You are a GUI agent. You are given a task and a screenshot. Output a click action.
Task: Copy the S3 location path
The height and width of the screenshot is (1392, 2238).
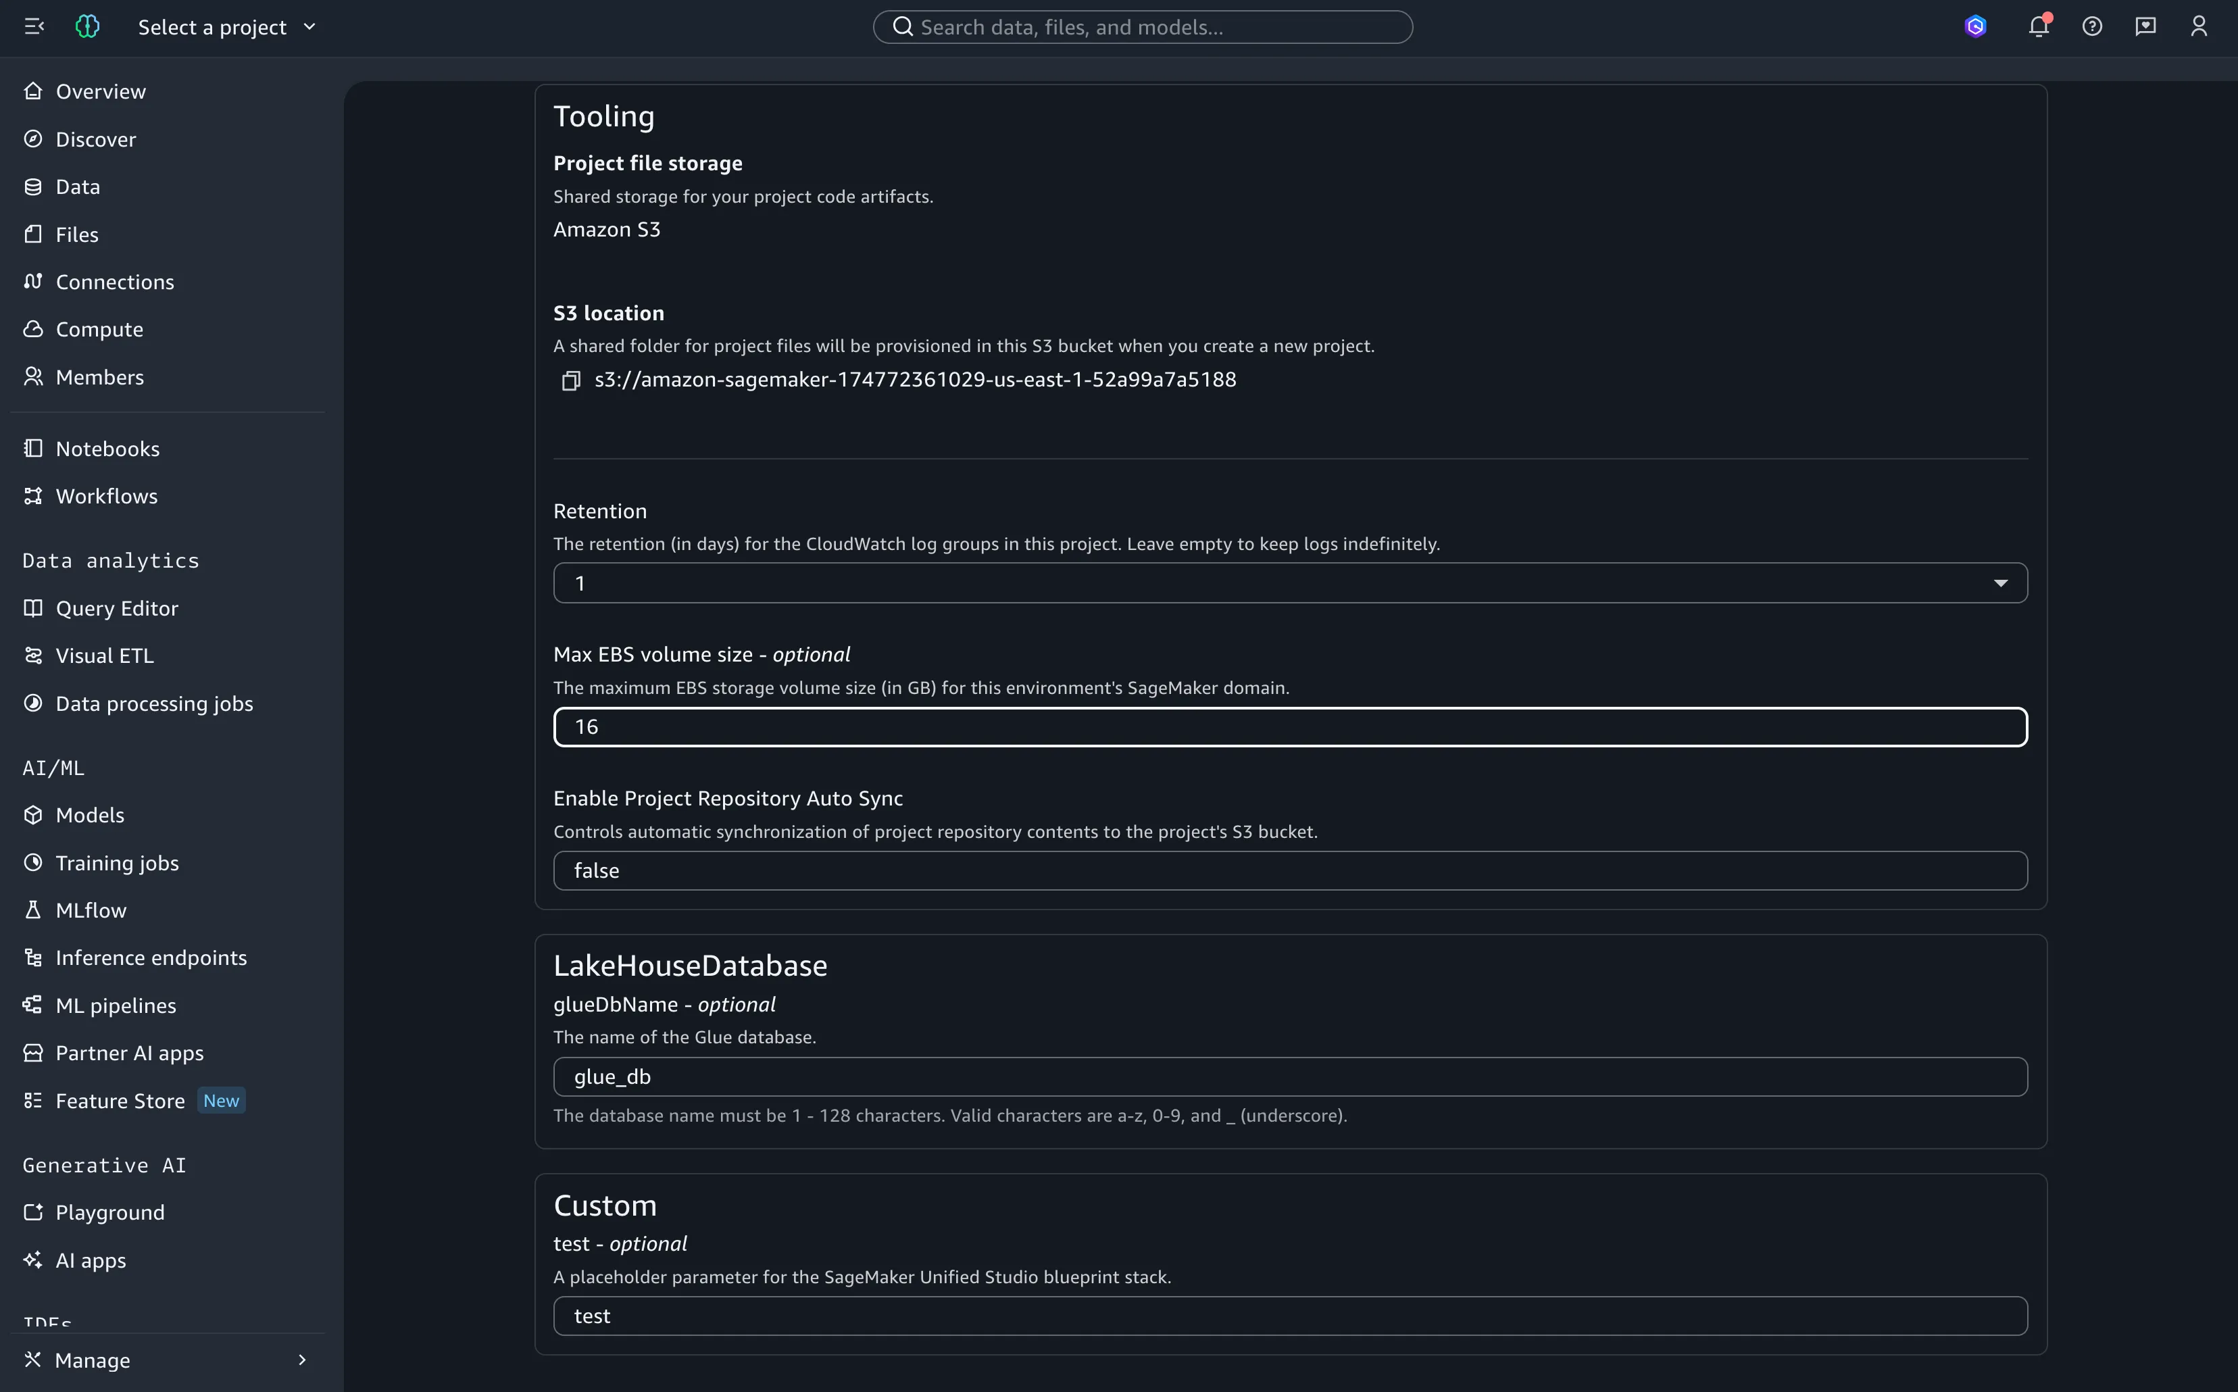[x=571, y=380]
